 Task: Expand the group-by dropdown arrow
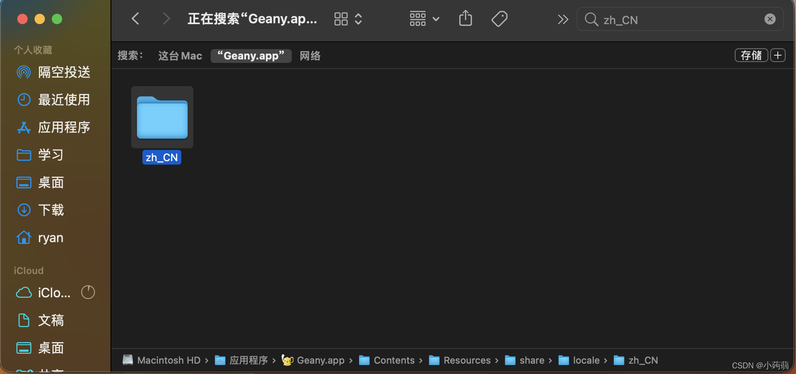coord(436,19)
